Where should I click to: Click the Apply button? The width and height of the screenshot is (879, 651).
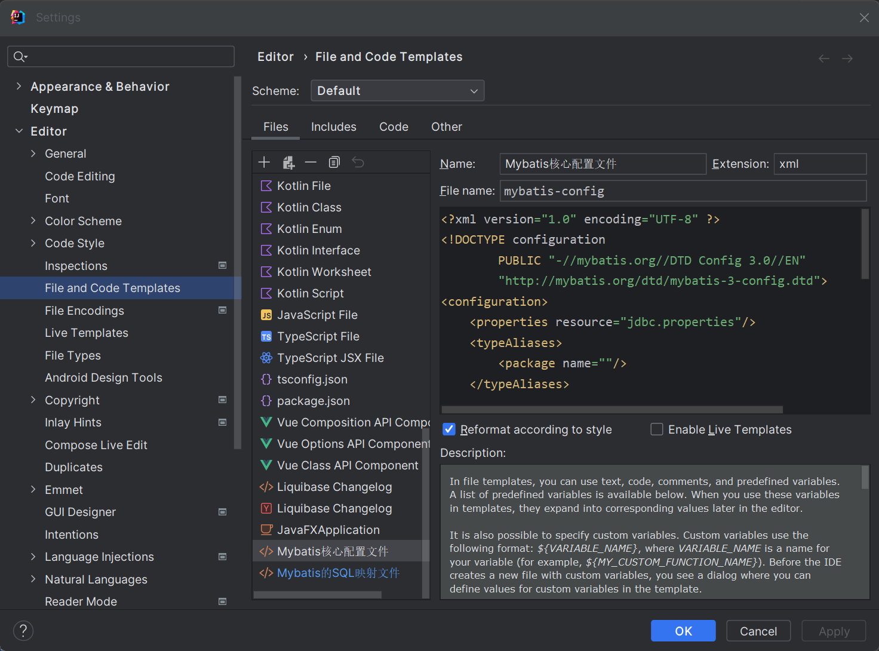coord(834,631)
